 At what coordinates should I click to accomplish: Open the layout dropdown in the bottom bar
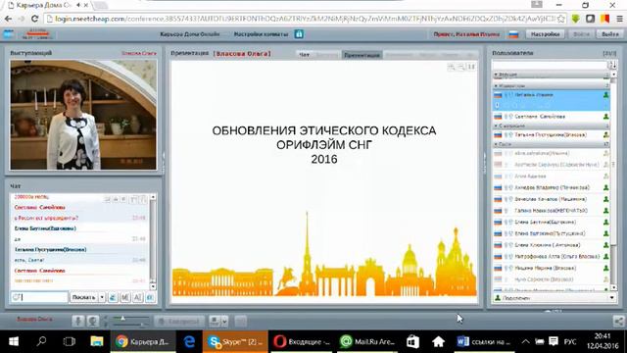(224, 321)
